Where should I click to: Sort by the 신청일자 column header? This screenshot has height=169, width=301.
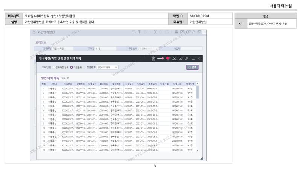pos(129,84)
